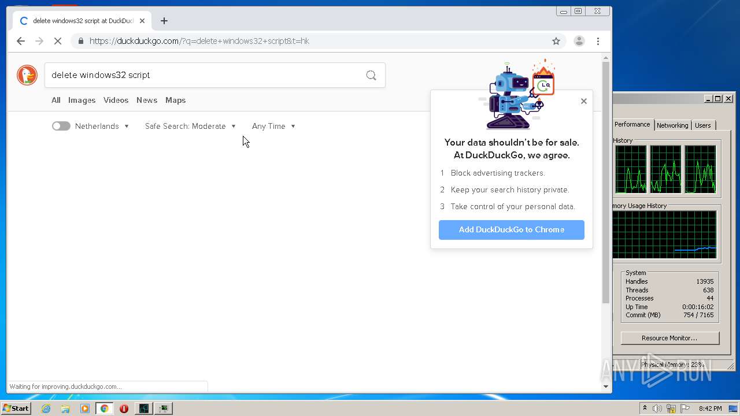This screenshot has height=416, width=740.
Task: Click the memory usage history graph
Action: [666, 235]
